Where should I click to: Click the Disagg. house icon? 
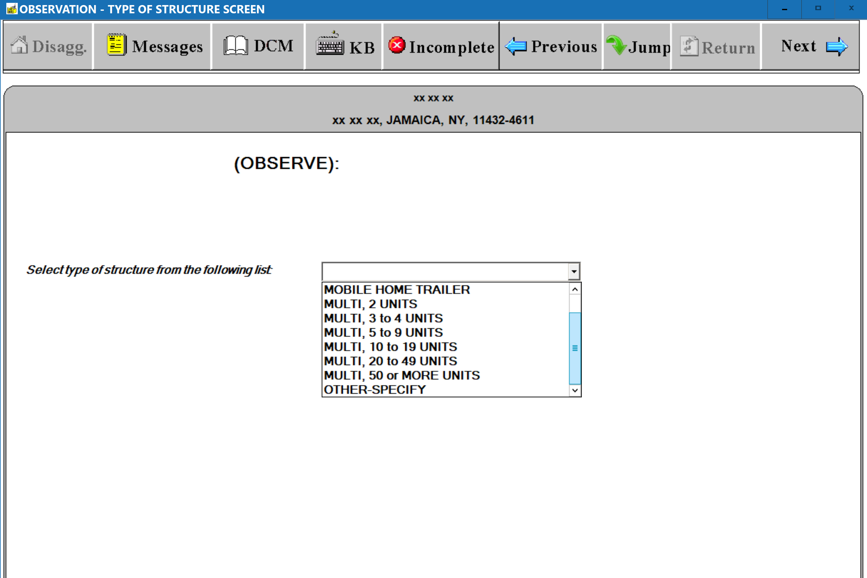pyautogui.click(x=19, y=46)
